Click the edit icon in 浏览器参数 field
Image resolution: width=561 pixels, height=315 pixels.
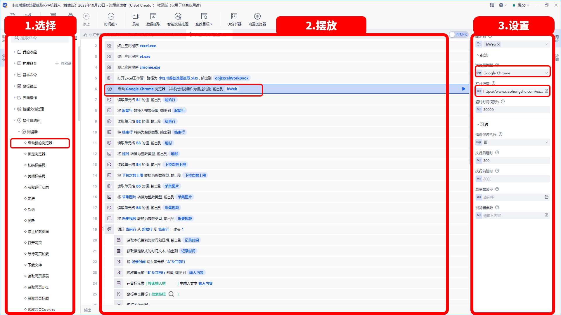click(546, 215)
